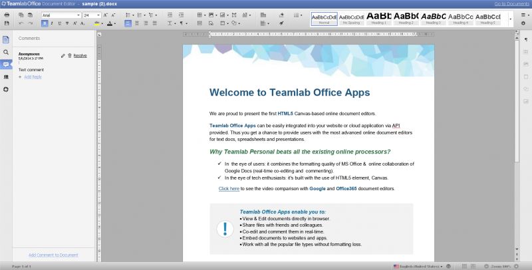532x270 pixels.
Task: Apply the yellow highlight color
Action: tap(97, 23)
